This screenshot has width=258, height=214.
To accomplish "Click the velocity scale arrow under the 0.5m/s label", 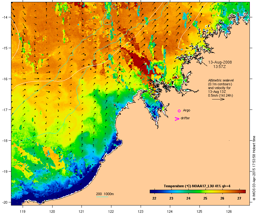I will pos(218,99).
